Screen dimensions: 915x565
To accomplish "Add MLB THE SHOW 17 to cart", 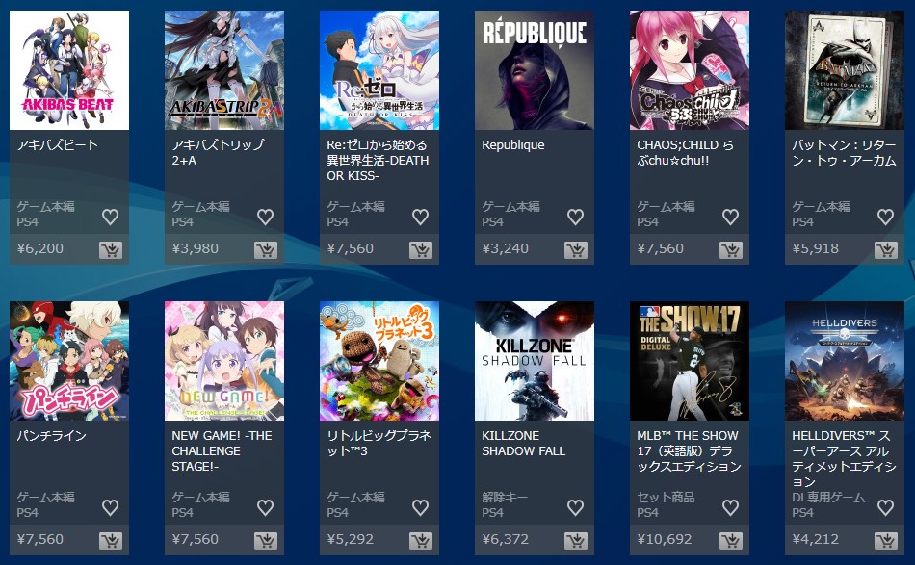I will tap(731, 541).
